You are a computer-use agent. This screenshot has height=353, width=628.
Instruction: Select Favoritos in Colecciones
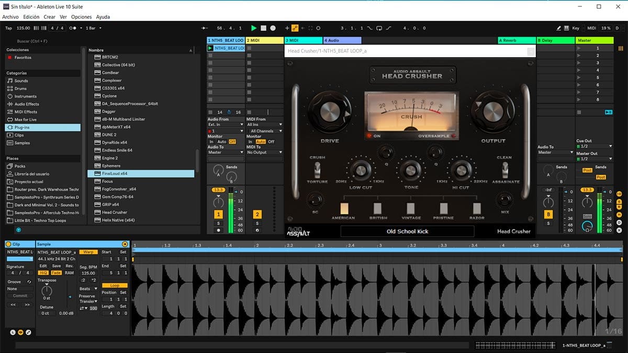click(x=23, y=58)
